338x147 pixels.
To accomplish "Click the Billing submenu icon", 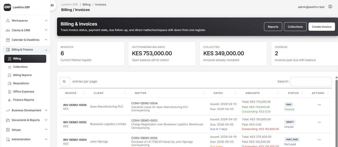I will tap(9, 59).
